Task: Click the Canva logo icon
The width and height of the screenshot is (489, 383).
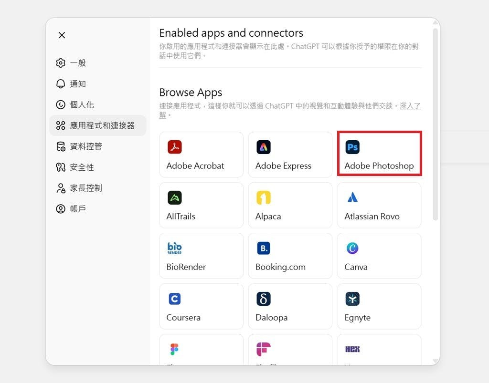Action: point(352,248)
